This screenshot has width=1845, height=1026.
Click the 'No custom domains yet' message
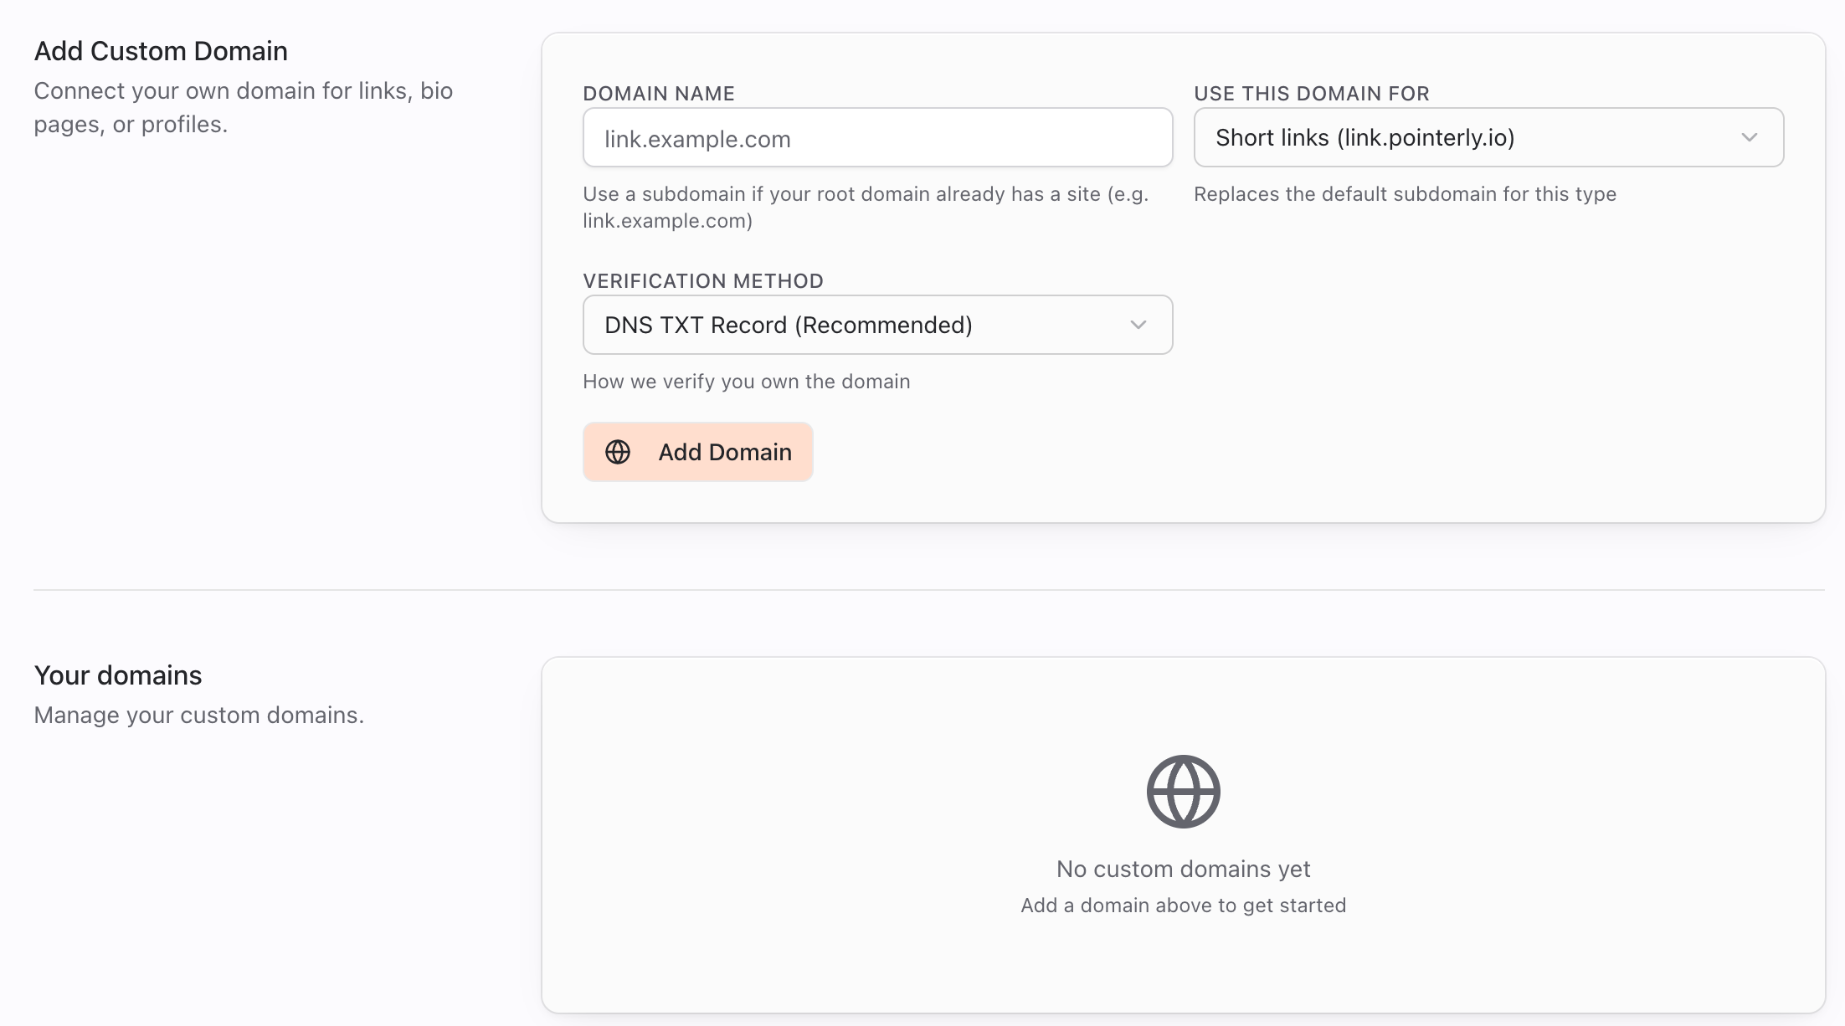(x=1183, y=869)
